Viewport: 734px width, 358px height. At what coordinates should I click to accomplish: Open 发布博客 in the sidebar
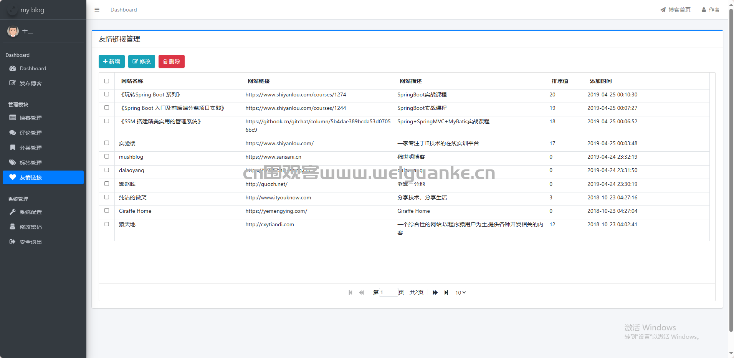pos(43,83)
